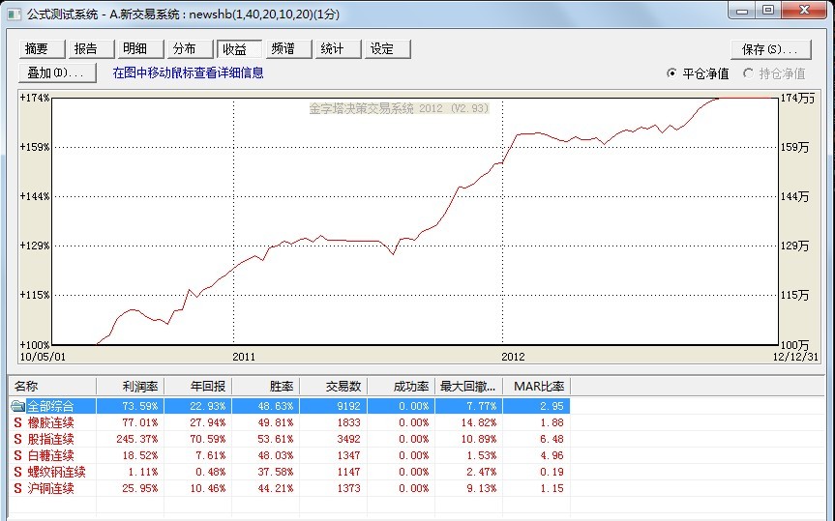
Task: Switch to the 报告 report tab
Action: click(x=91, y=49)
